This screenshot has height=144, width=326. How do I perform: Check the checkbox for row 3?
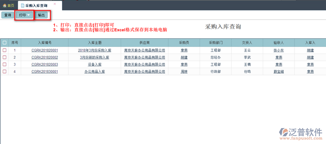[x=4, y=64]
